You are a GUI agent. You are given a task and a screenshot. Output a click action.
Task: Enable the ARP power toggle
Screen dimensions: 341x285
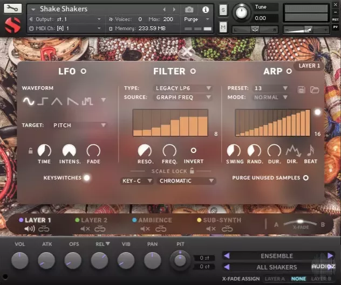(289, 71)
